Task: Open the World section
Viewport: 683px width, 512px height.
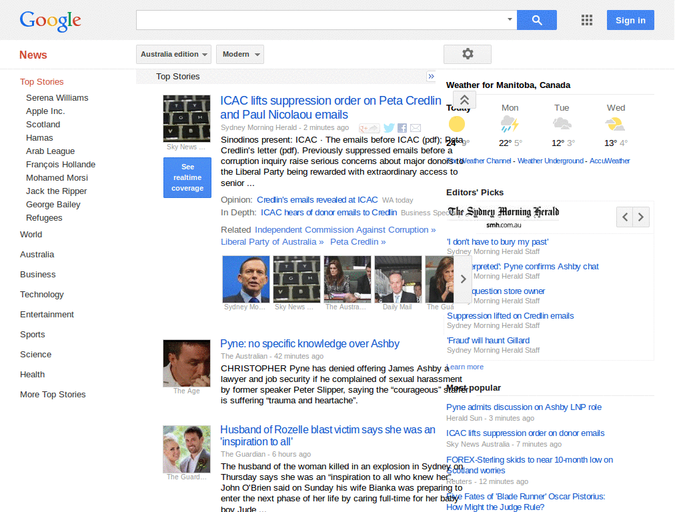Action: pos(31,235)
